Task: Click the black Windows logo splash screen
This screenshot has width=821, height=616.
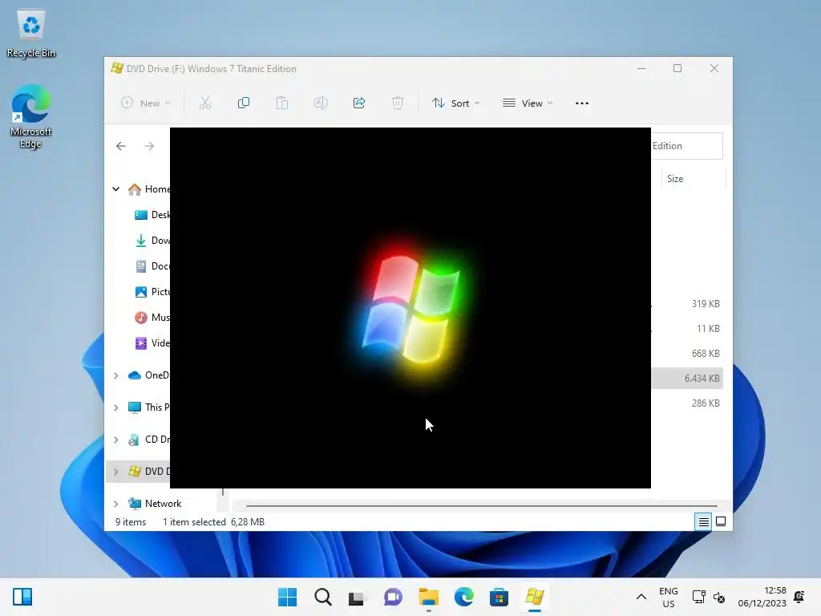Action: [x=410, y=308]
